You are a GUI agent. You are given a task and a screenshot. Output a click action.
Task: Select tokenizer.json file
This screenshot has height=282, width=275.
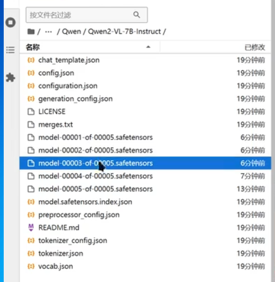[145, 254]
